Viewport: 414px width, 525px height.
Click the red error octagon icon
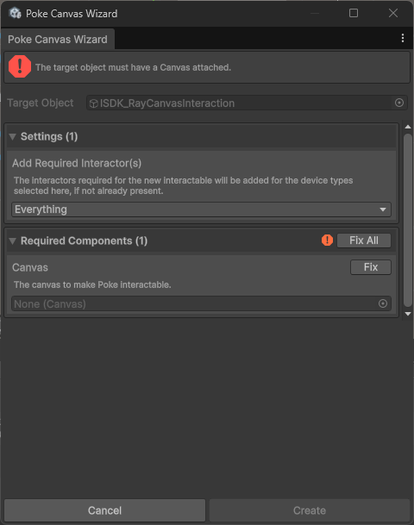(20, 66)
